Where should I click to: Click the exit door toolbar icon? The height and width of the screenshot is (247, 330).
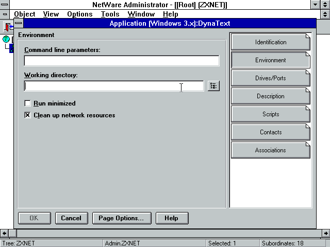(8, 27)
